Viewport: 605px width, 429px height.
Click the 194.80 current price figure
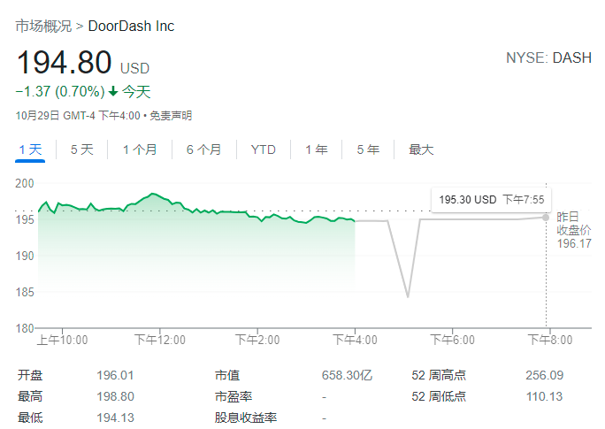(x=64, y=64)
